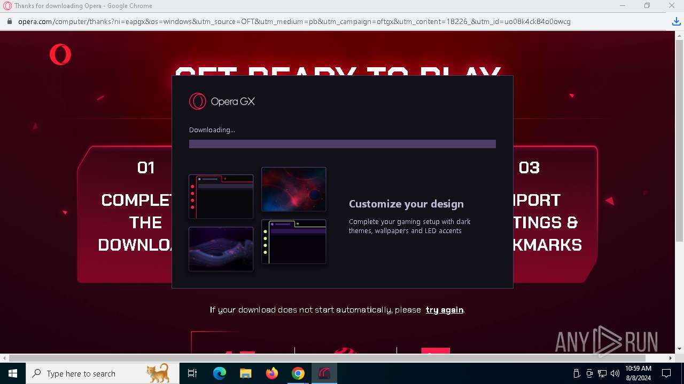Minimize the Chrome window
Image resolution: width=684 pixels, height=384 pixels.
coord(623,6)
